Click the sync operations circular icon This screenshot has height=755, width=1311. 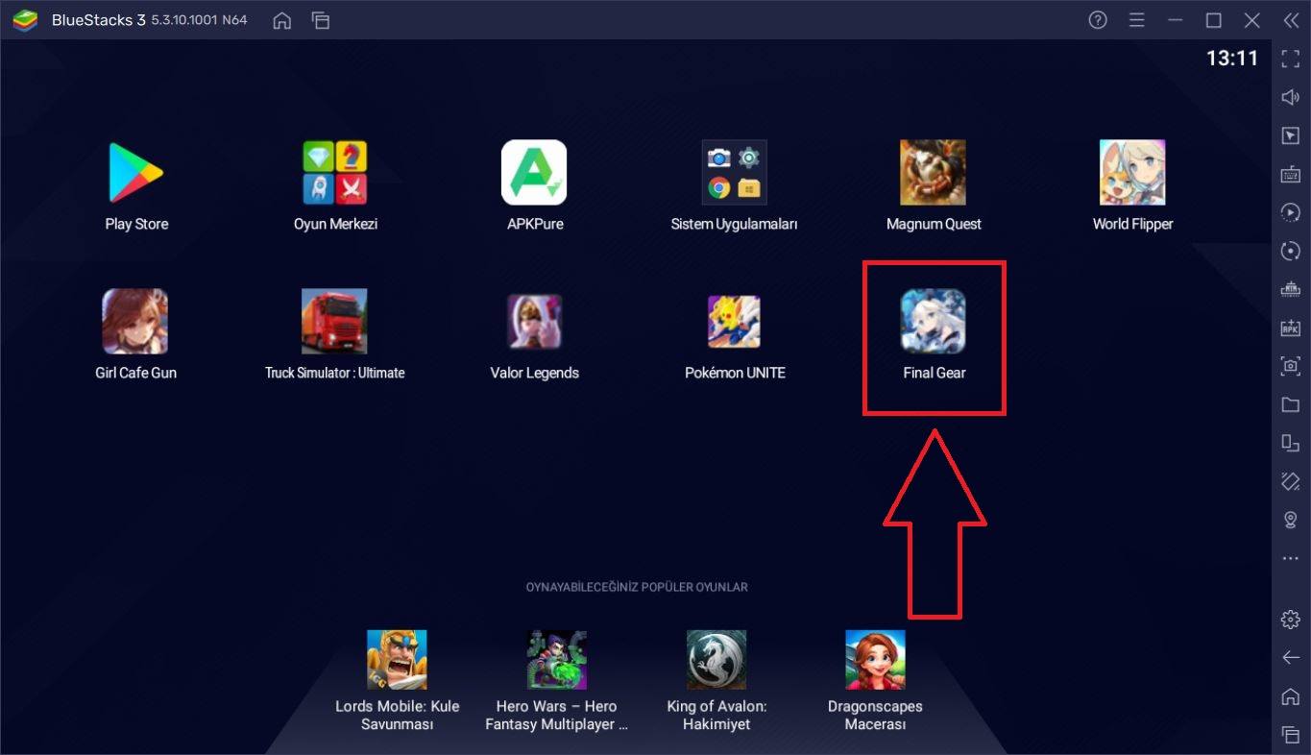(1290, 251)
